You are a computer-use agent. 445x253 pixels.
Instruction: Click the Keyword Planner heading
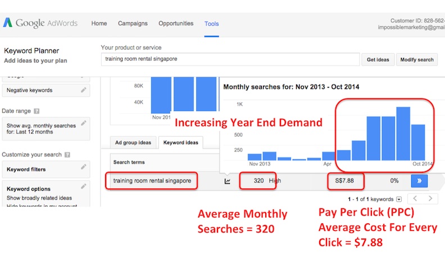coord(31,50)
